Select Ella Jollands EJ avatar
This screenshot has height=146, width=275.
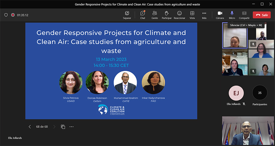236,93
